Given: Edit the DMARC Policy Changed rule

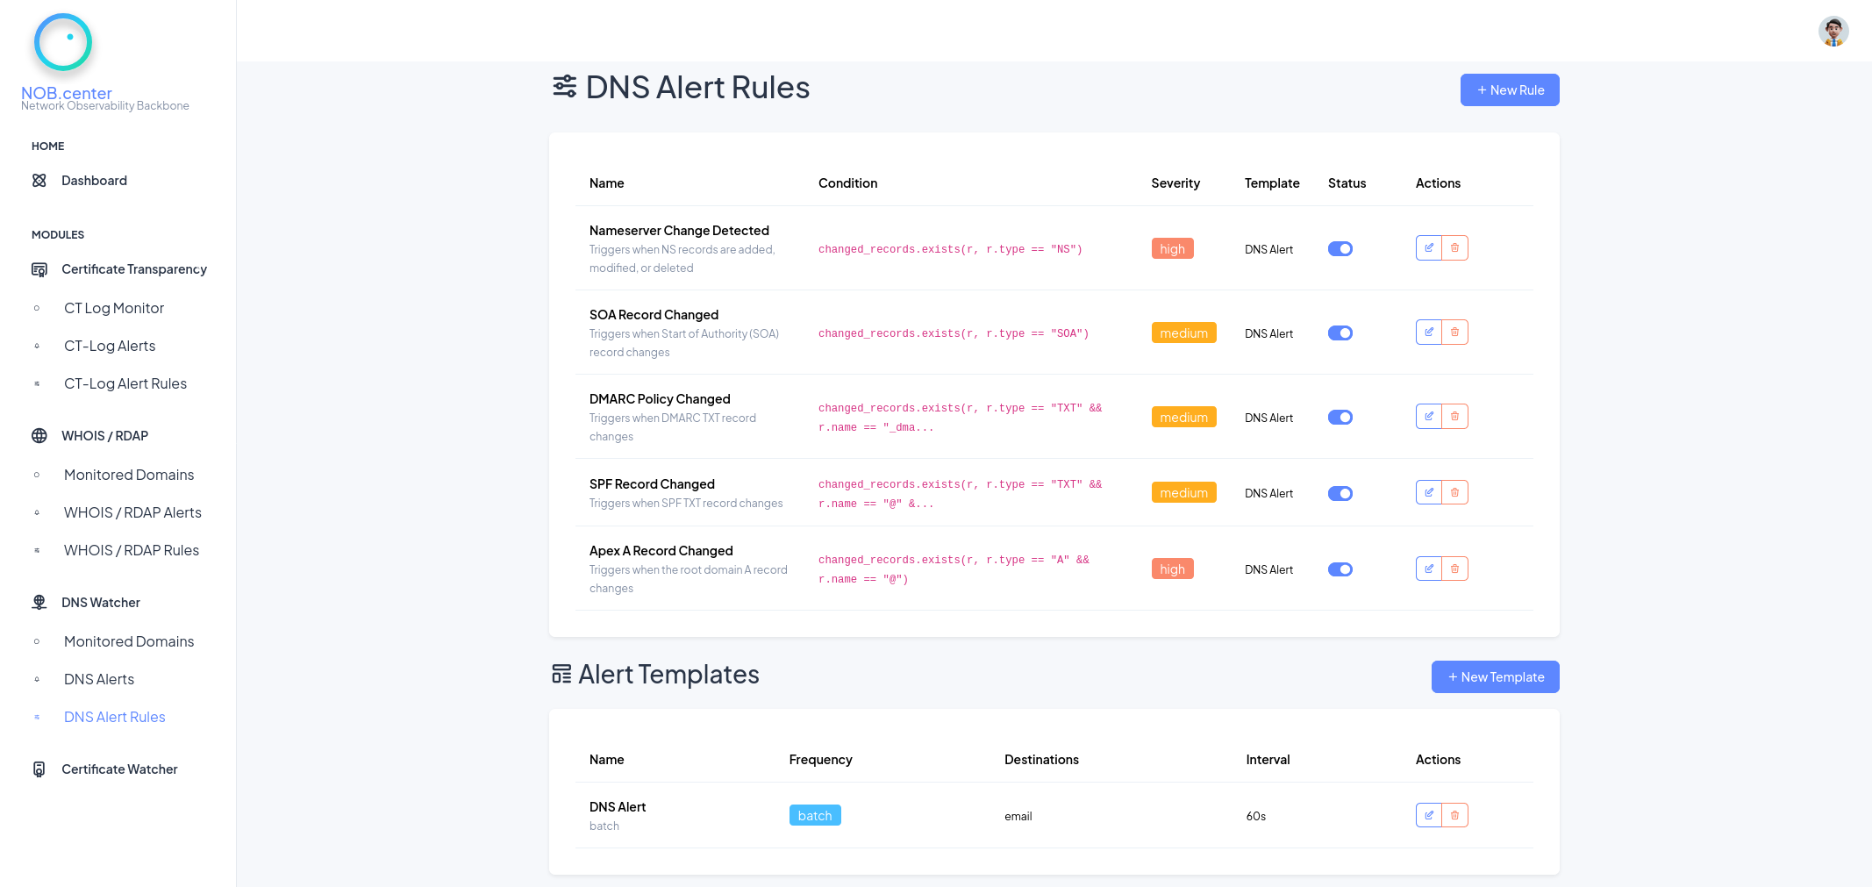Looking at the screenshot, I should pos(1428,416).
